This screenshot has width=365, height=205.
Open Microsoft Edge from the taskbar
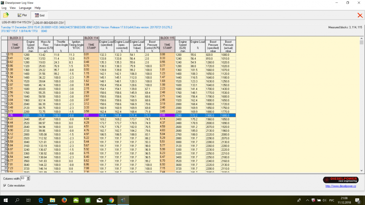tap(41, 200)
